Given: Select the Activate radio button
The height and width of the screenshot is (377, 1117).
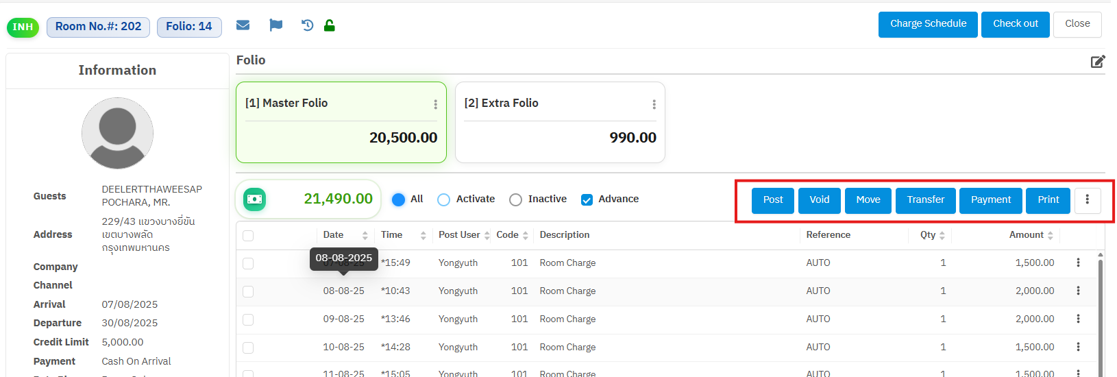Looking at the screenshot, I should coord(443,199).
